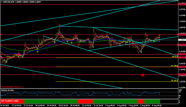The height and width of the screenshot is (107, 186).
Task: Click the 29 Jul 00:30 time label
Action: pyautogui.click(x=51, y=105)
